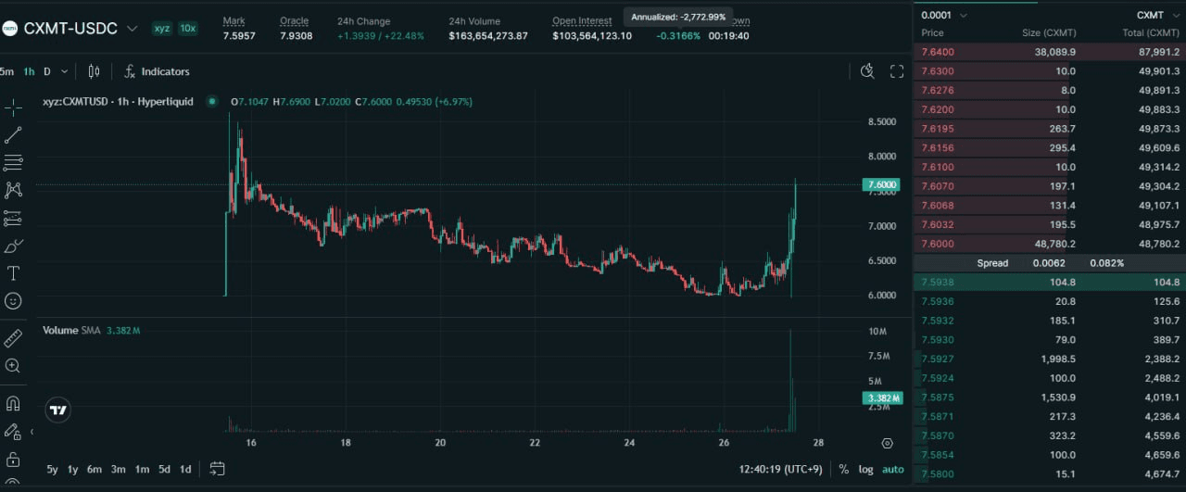Viewport: 1186px width, 492px height.
Task: Click the 12:40:19 (UTC+9) timezone button
Action: click(780, 469)
